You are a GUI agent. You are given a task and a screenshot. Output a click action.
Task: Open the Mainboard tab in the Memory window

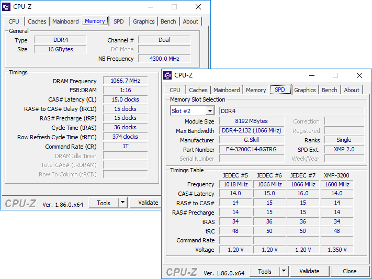click(65, 21)
